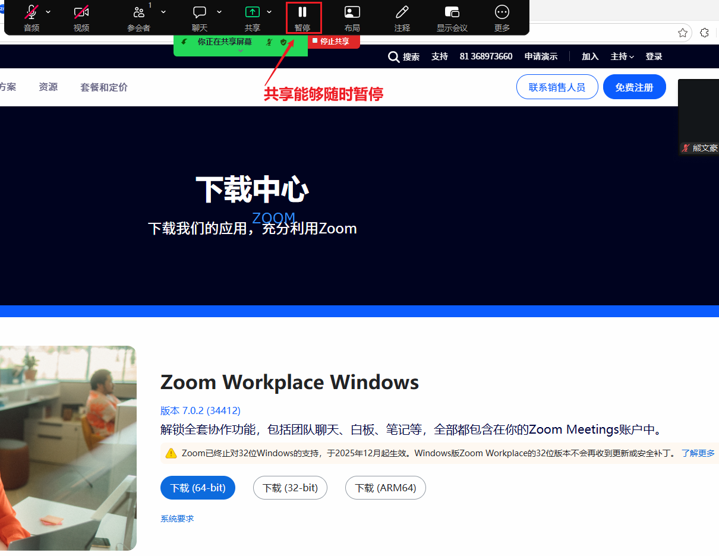Click the 熊文豪 participant video thumbnail
The width and height of the screenshot is (719, 556).
point(699,116)
